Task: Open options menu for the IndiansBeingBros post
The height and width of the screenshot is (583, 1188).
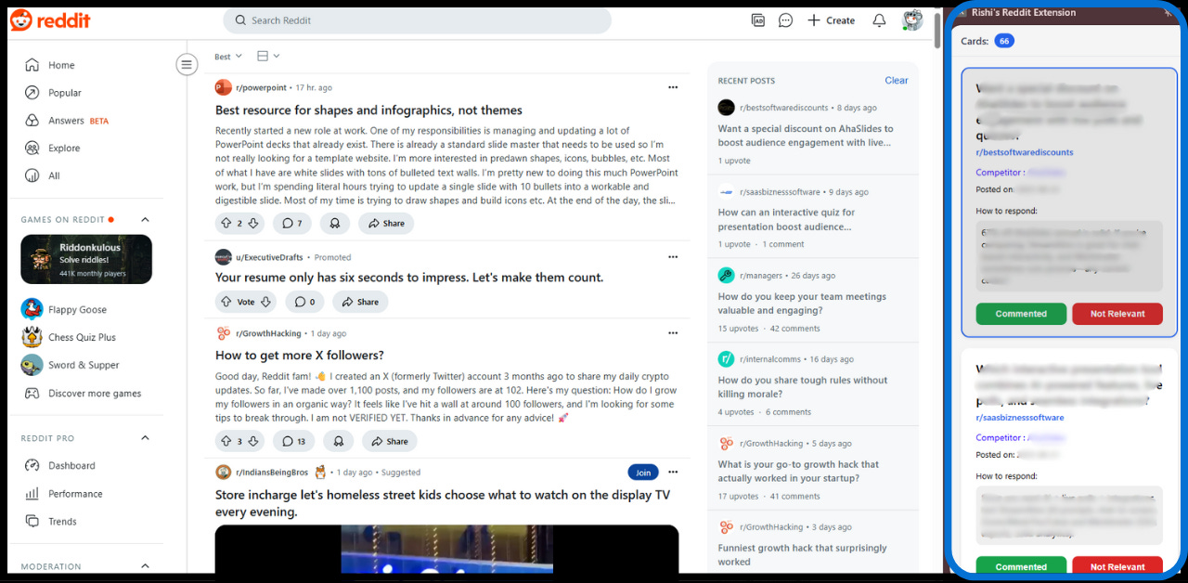Action: [673, 472]
